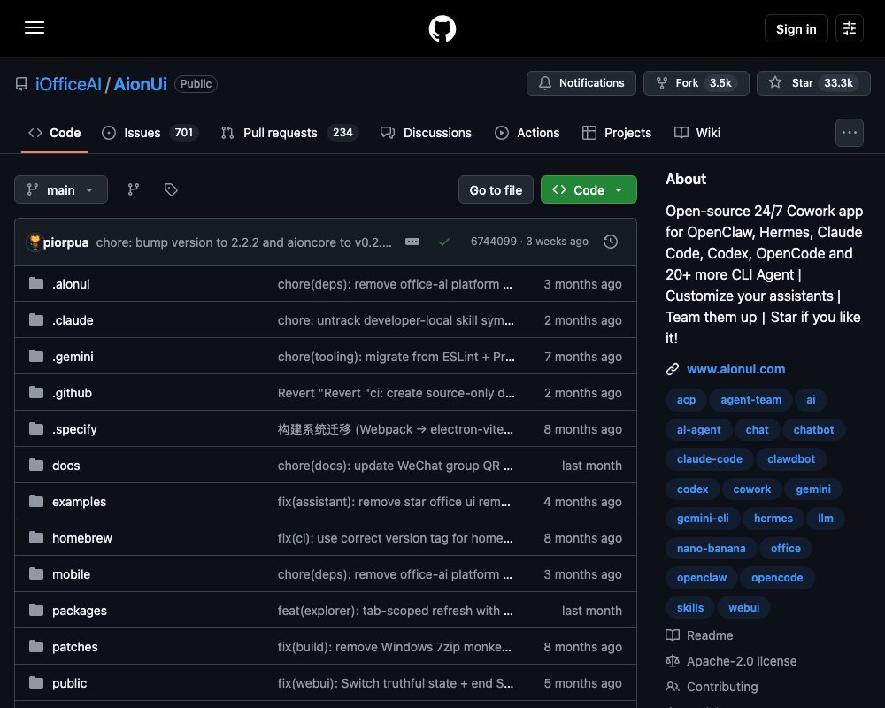The image size is (885, 708).
Task: Open the Pull requests tab
Action: 289,133
